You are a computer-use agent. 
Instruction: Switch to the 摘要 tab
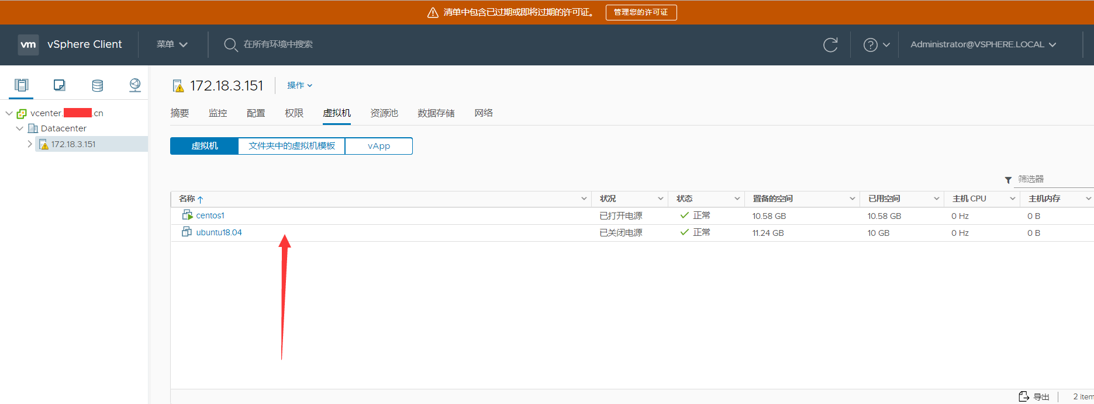pyautogui.click(x=180, y=113)
